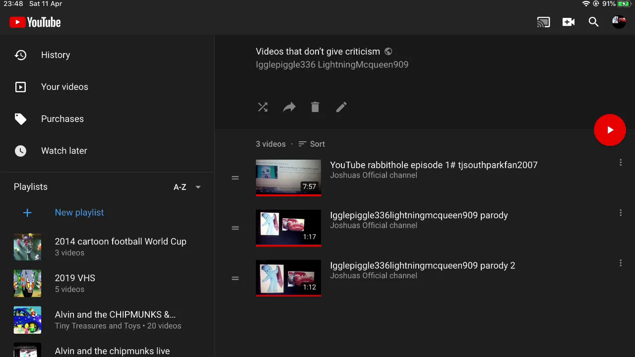Open the account profile avatar
The image size is (635, 357).
click(619, 22)
